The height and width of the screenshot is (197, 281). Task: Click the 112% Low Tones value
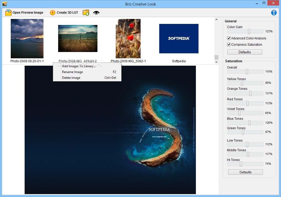click(x=269, y=144)
